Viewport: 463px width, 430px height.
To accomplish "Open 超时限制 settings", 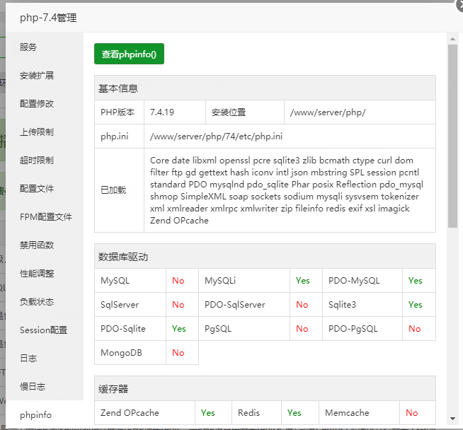I will [37, 161].
